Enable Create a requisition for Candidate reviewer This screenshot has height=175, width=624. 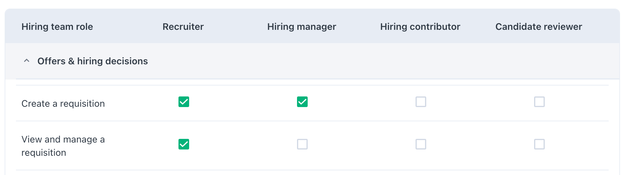(x=539, y=102)
